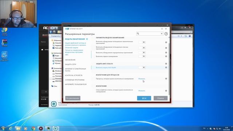Click info icon beside Модуль обнаружения
The image size is (233, 131).
(87, 39)
